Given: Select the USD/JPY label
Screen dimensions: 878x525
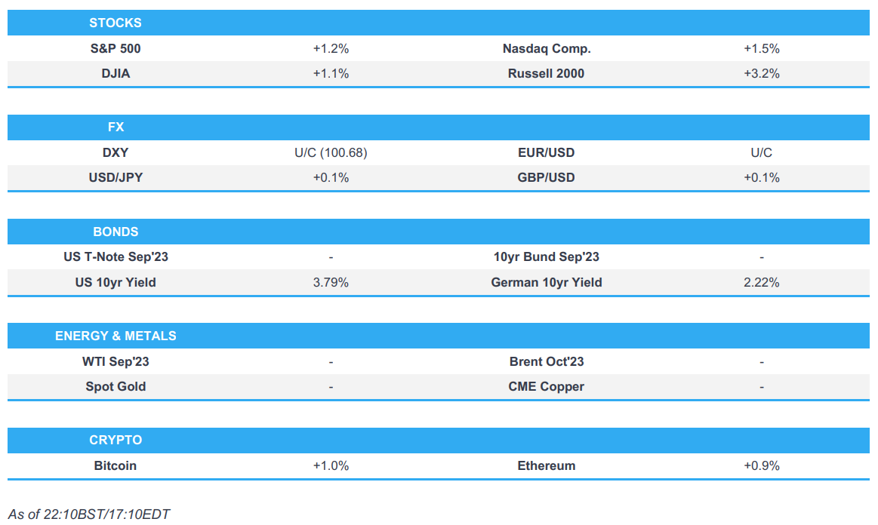Looking at the screenshot, I should coord(116,177).
